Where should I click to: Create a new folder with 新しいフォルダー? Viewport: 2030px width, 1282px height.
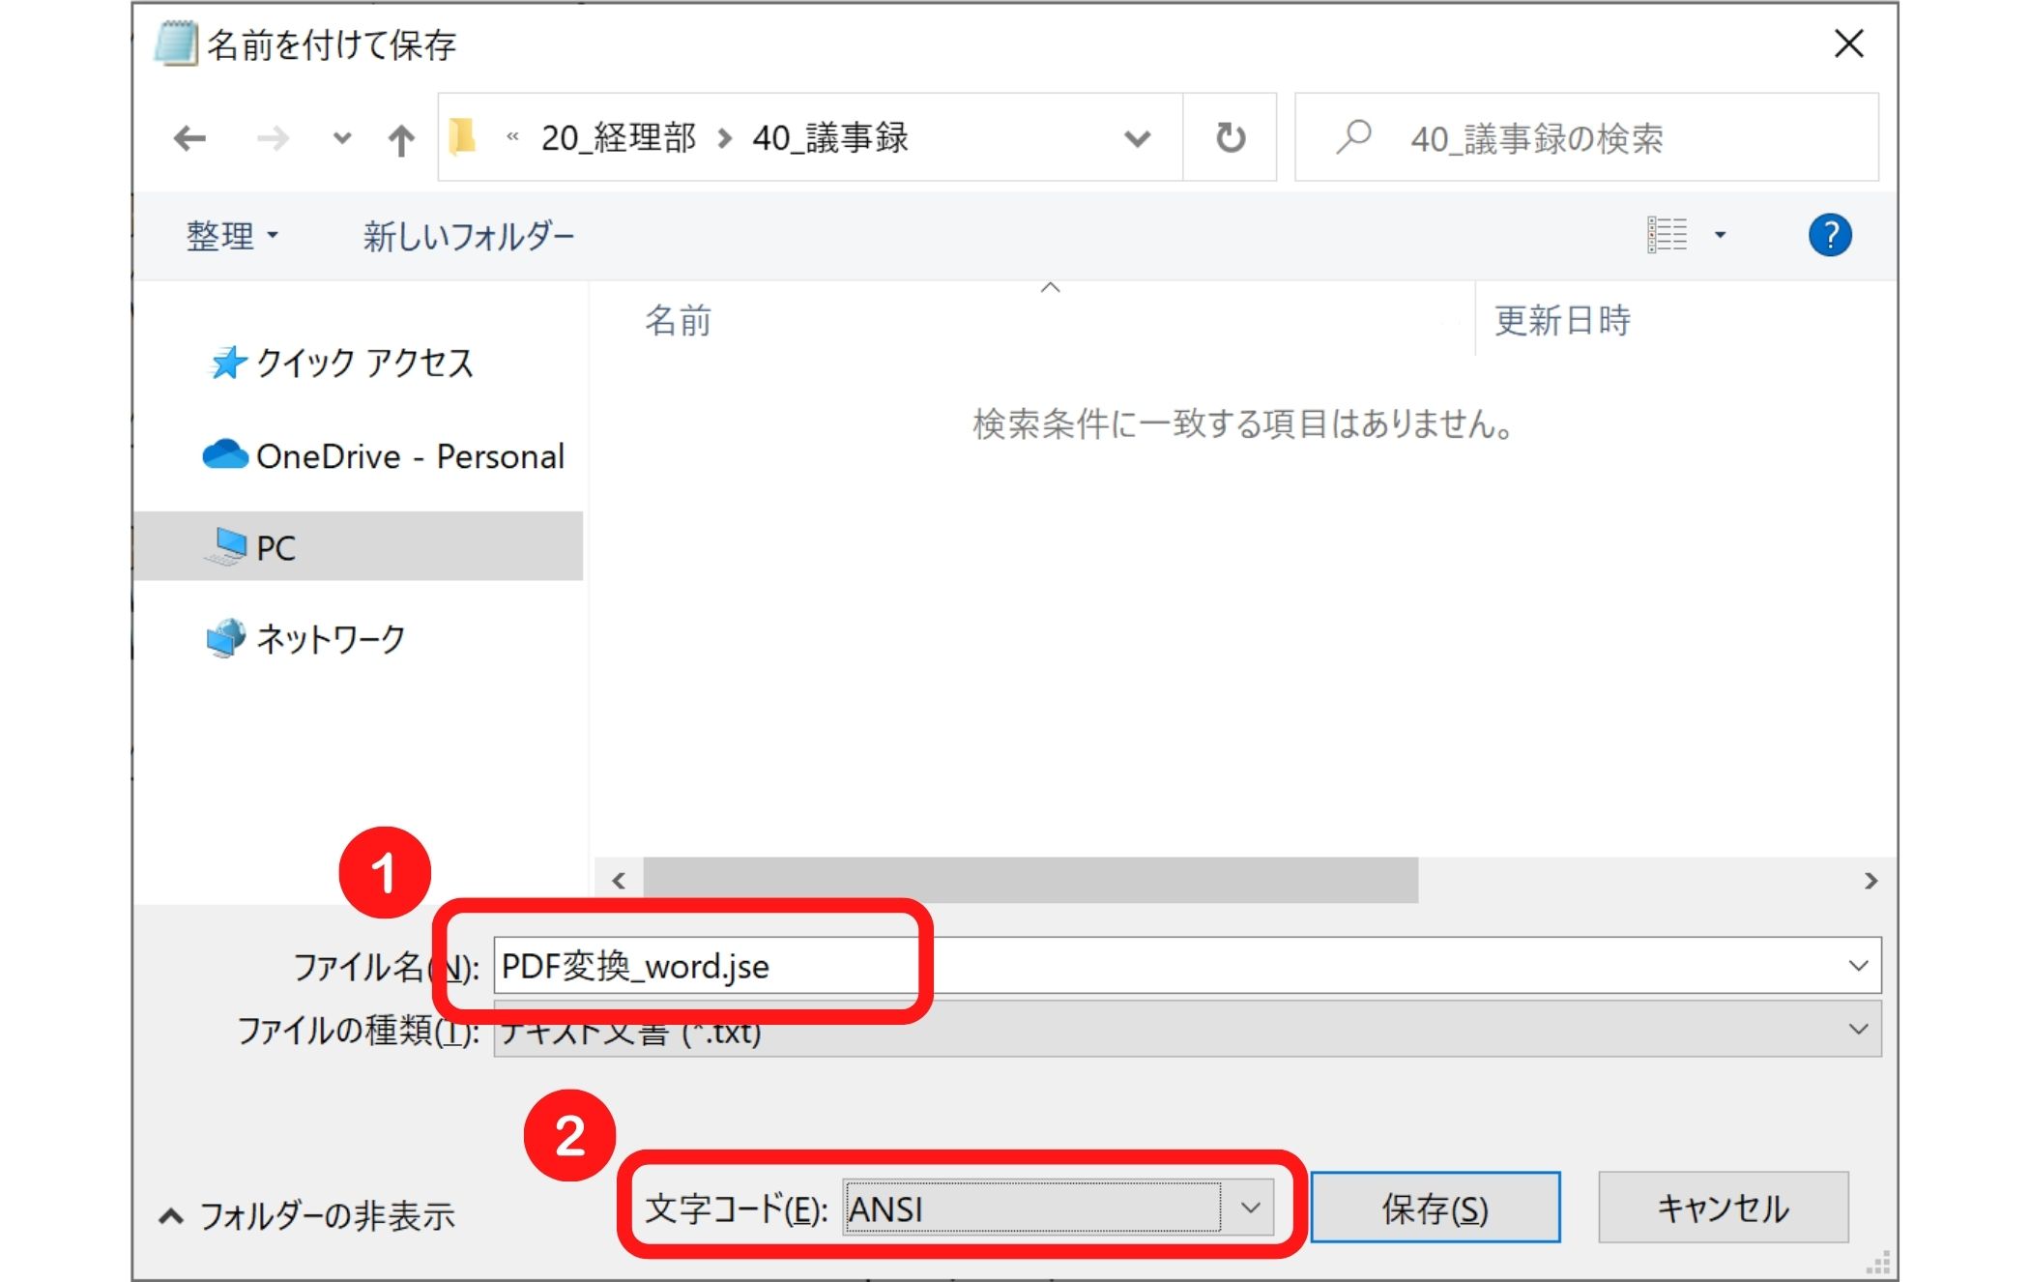click(469, 235)
